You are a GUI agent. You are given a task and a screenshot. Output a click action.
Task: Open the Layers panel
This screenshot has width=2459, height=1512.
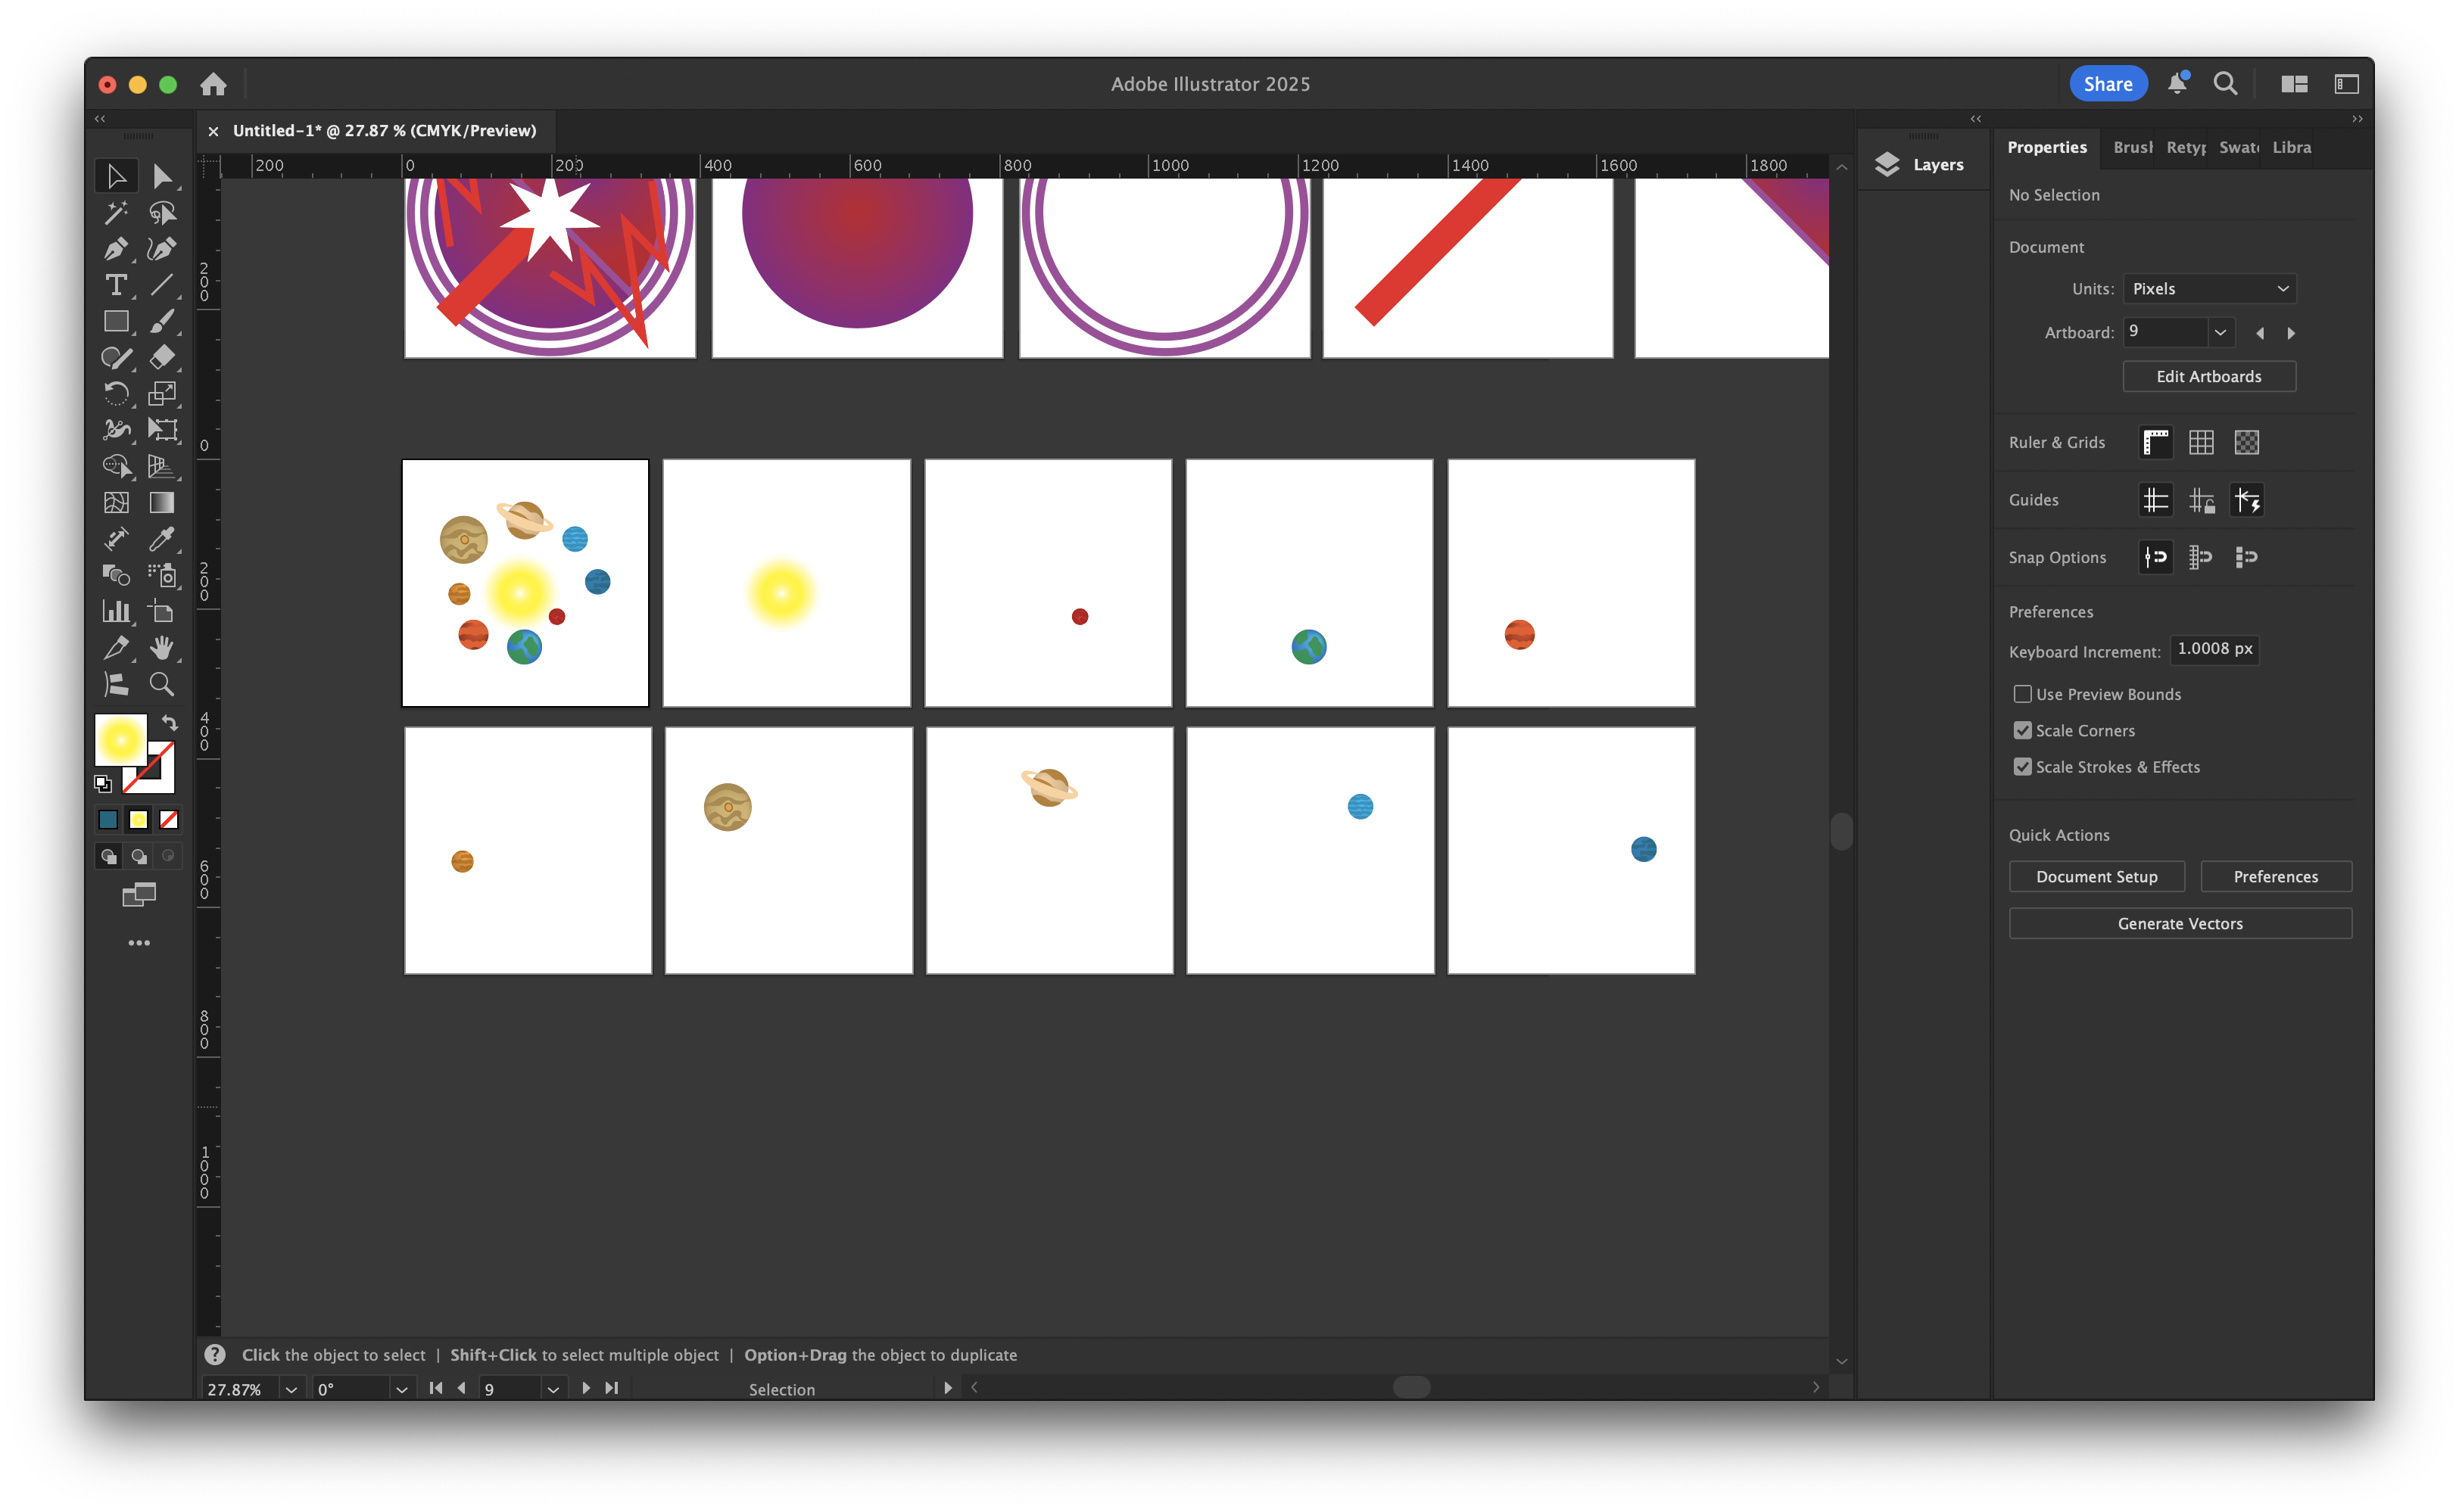coord(1921,164)
